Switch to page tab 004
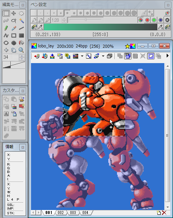 click(85, 213)
